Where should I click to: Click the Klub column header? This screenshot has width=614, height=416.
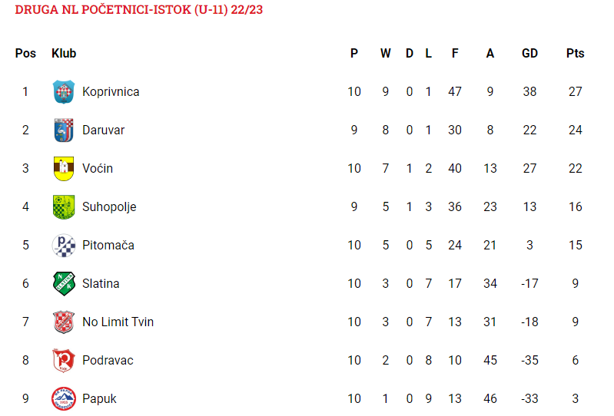pyautogui.click(x=64, y=53)
